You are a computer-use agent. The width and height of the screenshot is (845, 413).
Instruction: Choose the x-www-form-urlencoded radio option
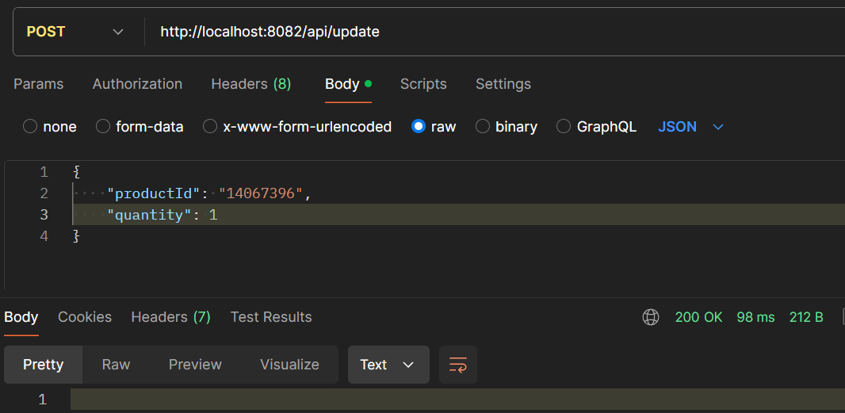point(209,127)
